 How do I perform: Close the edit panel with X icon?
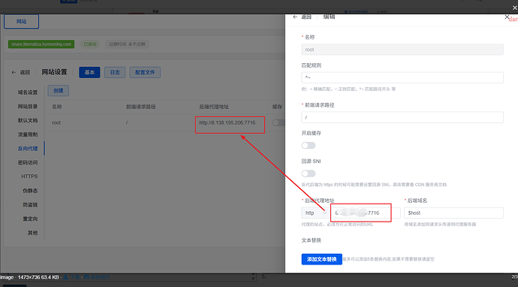click(507, 17)
